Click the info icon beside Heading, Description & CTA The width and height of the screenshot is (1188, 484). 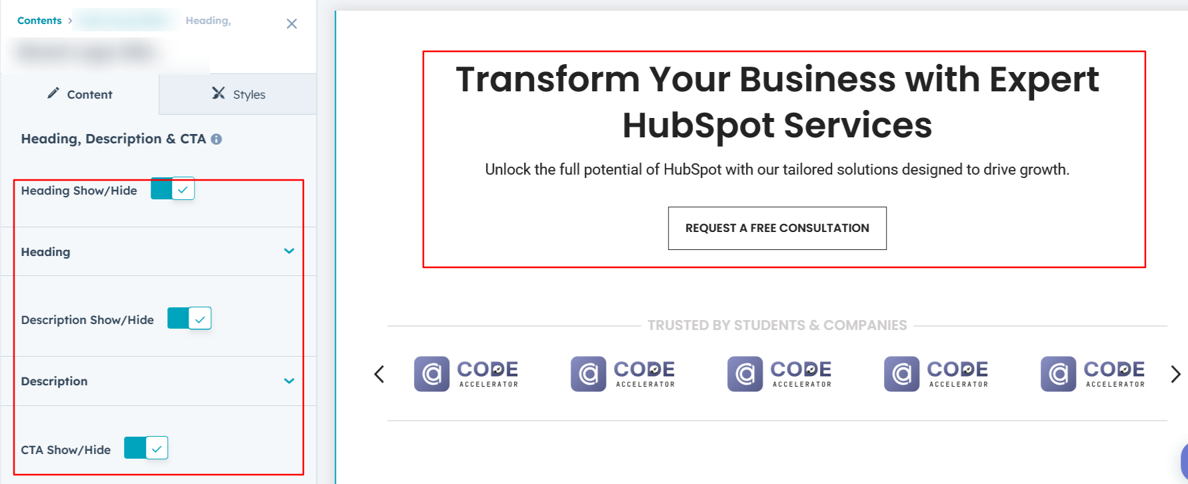(217, 139)
